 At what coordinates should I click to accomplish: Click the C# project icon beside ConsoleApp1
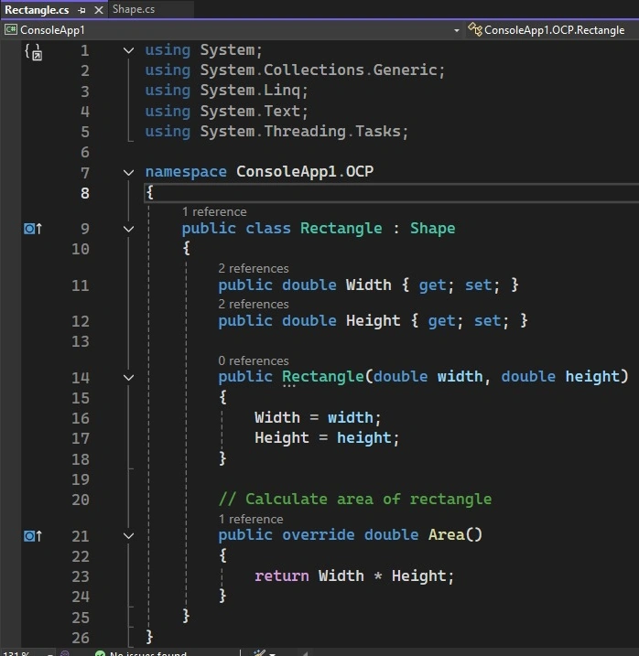click(10, 29)
